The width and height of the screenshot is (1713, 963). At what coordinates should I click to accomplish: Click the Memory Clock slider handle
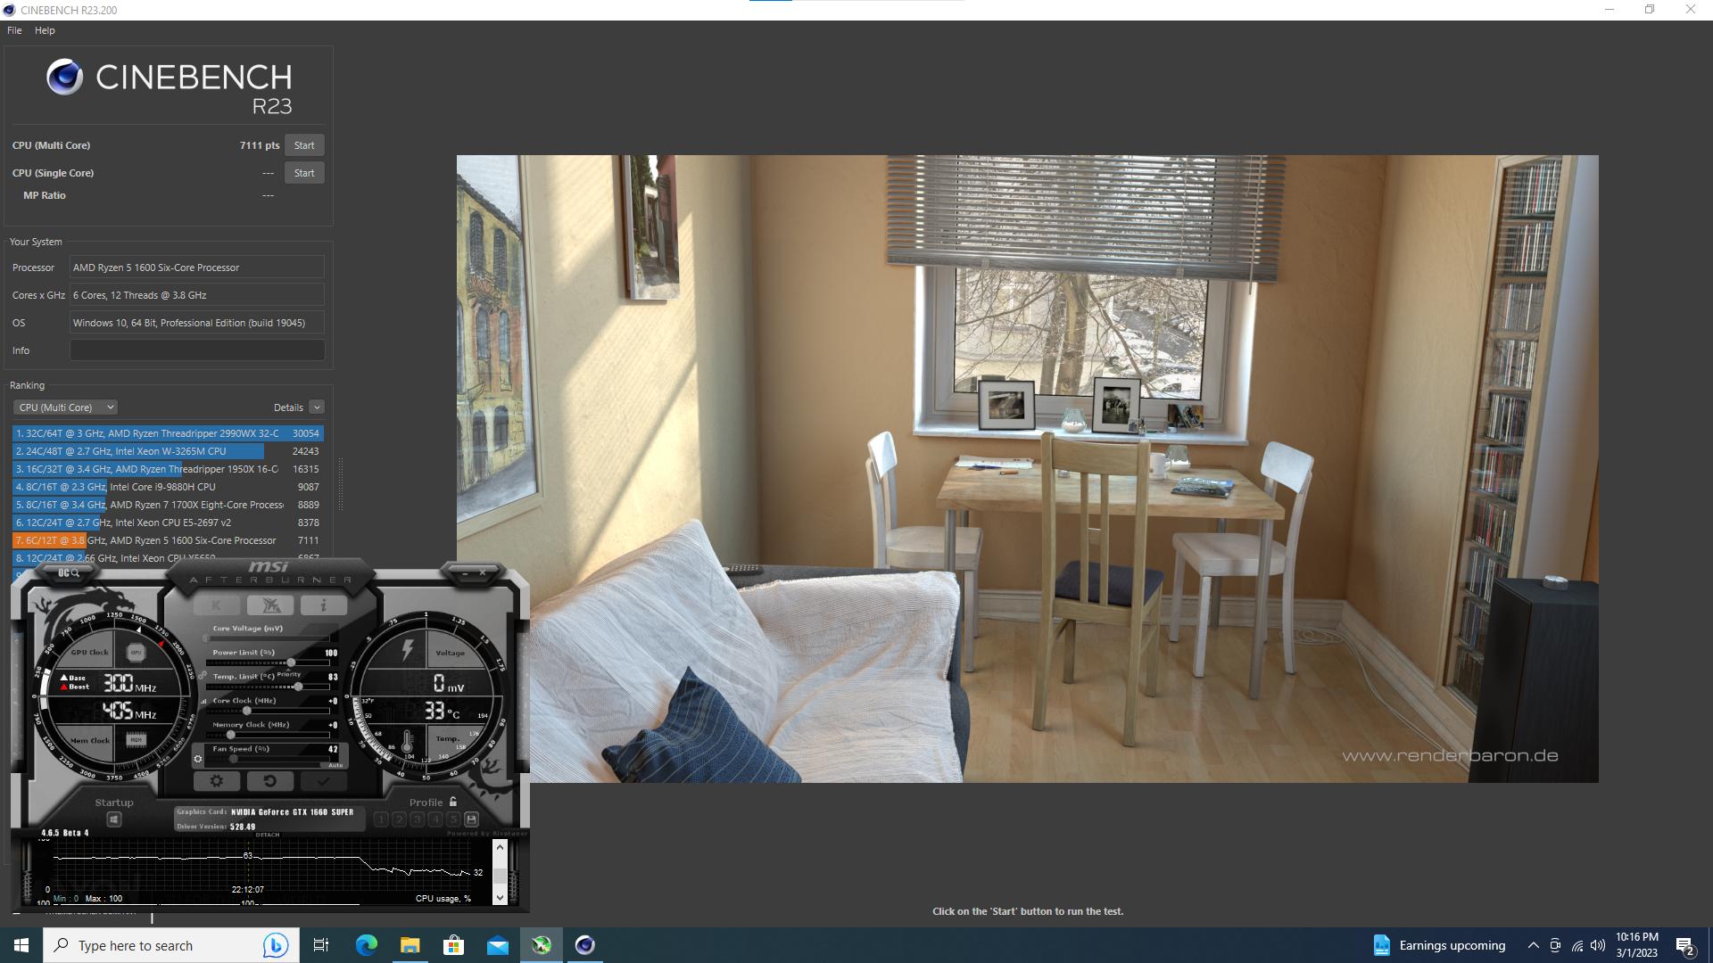point(230,735)
